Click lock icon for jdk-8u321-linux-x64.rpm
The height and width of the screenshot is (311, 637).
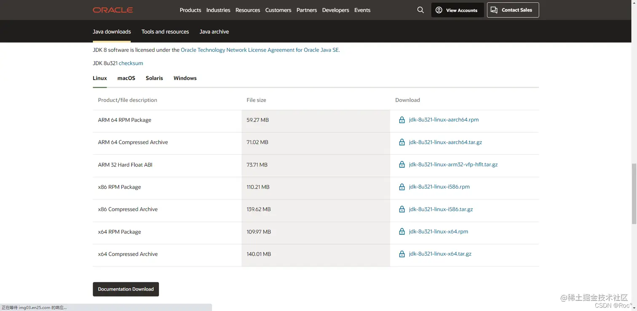pyautogui.click(x=402, y=232)
